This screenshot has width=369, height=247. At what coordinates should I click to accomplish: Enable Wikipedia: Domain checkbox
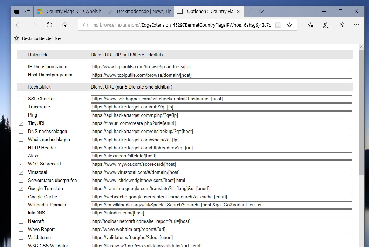click(21, 205)
